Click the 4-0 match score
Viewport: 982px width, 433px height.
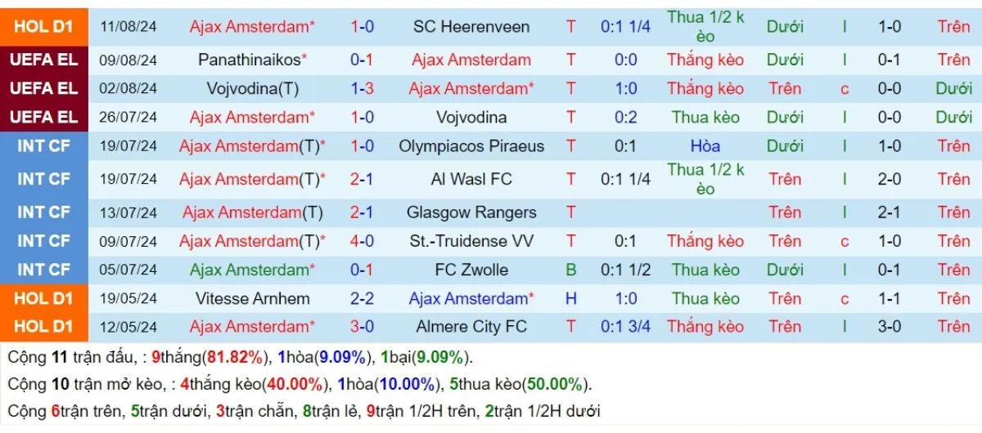363,241
